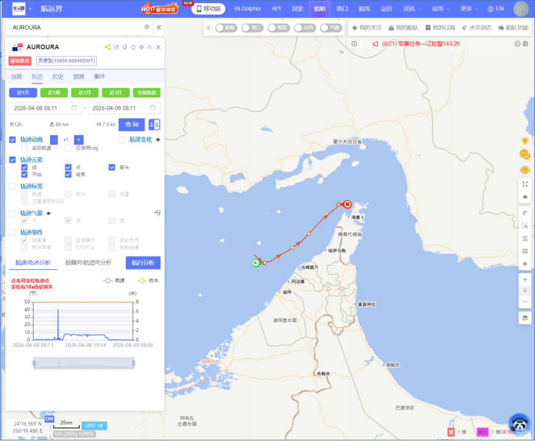535x441 pixels.
Task: Expand the 资讯 dropdown menu
Action: pos(412,9)
